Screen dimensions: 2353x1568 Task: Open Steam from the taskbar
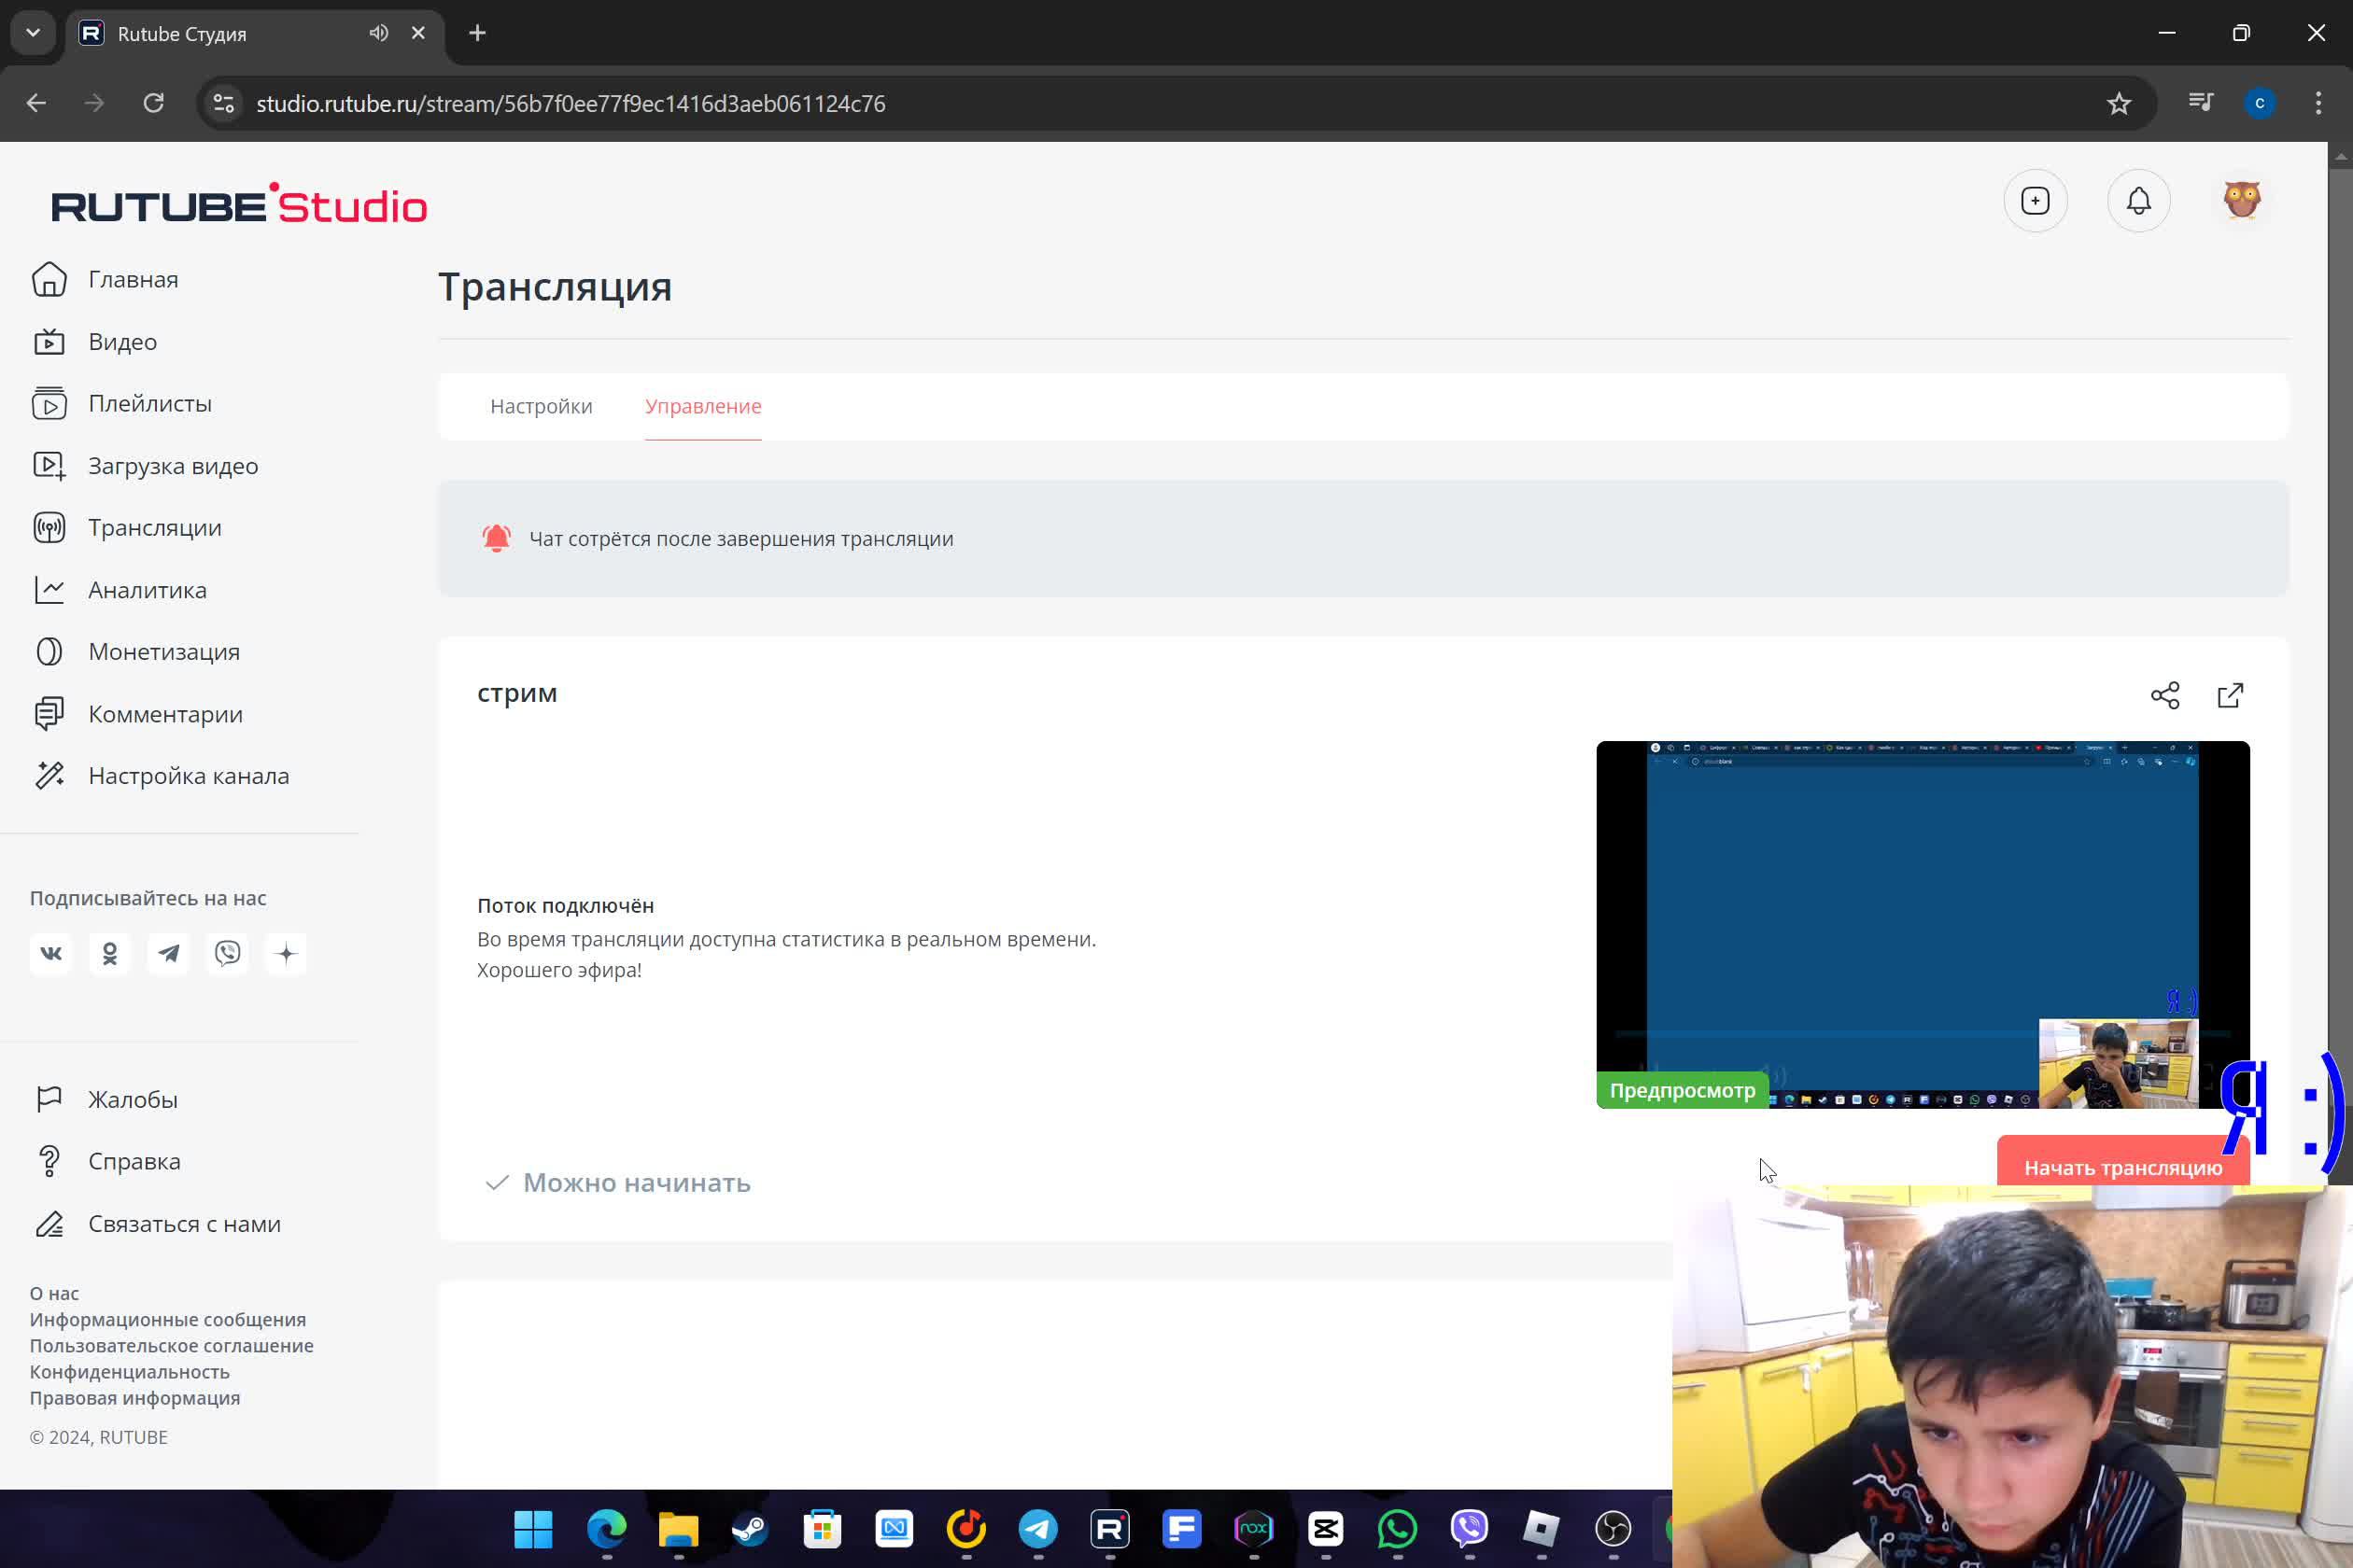751,1529
